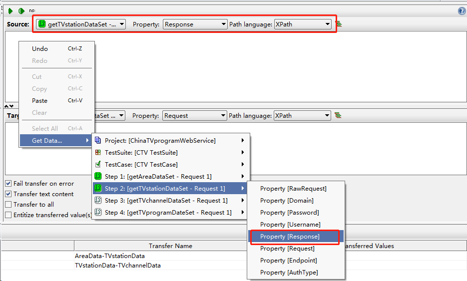Expand the Step 1 getAreaDataSet submenu arrow
This screenshot has width=467, height=281.
click(x=243, y=176)
